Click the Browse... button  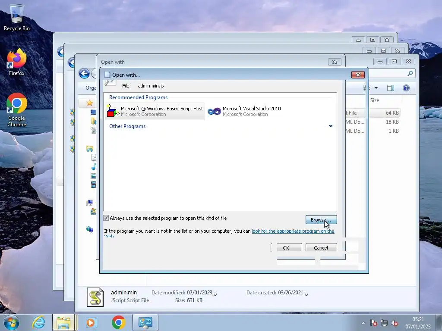tap(321, 220)
